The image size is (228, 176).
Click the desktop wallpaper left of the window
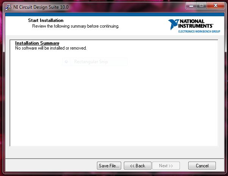pyautogui.click(x=2, y=95)
